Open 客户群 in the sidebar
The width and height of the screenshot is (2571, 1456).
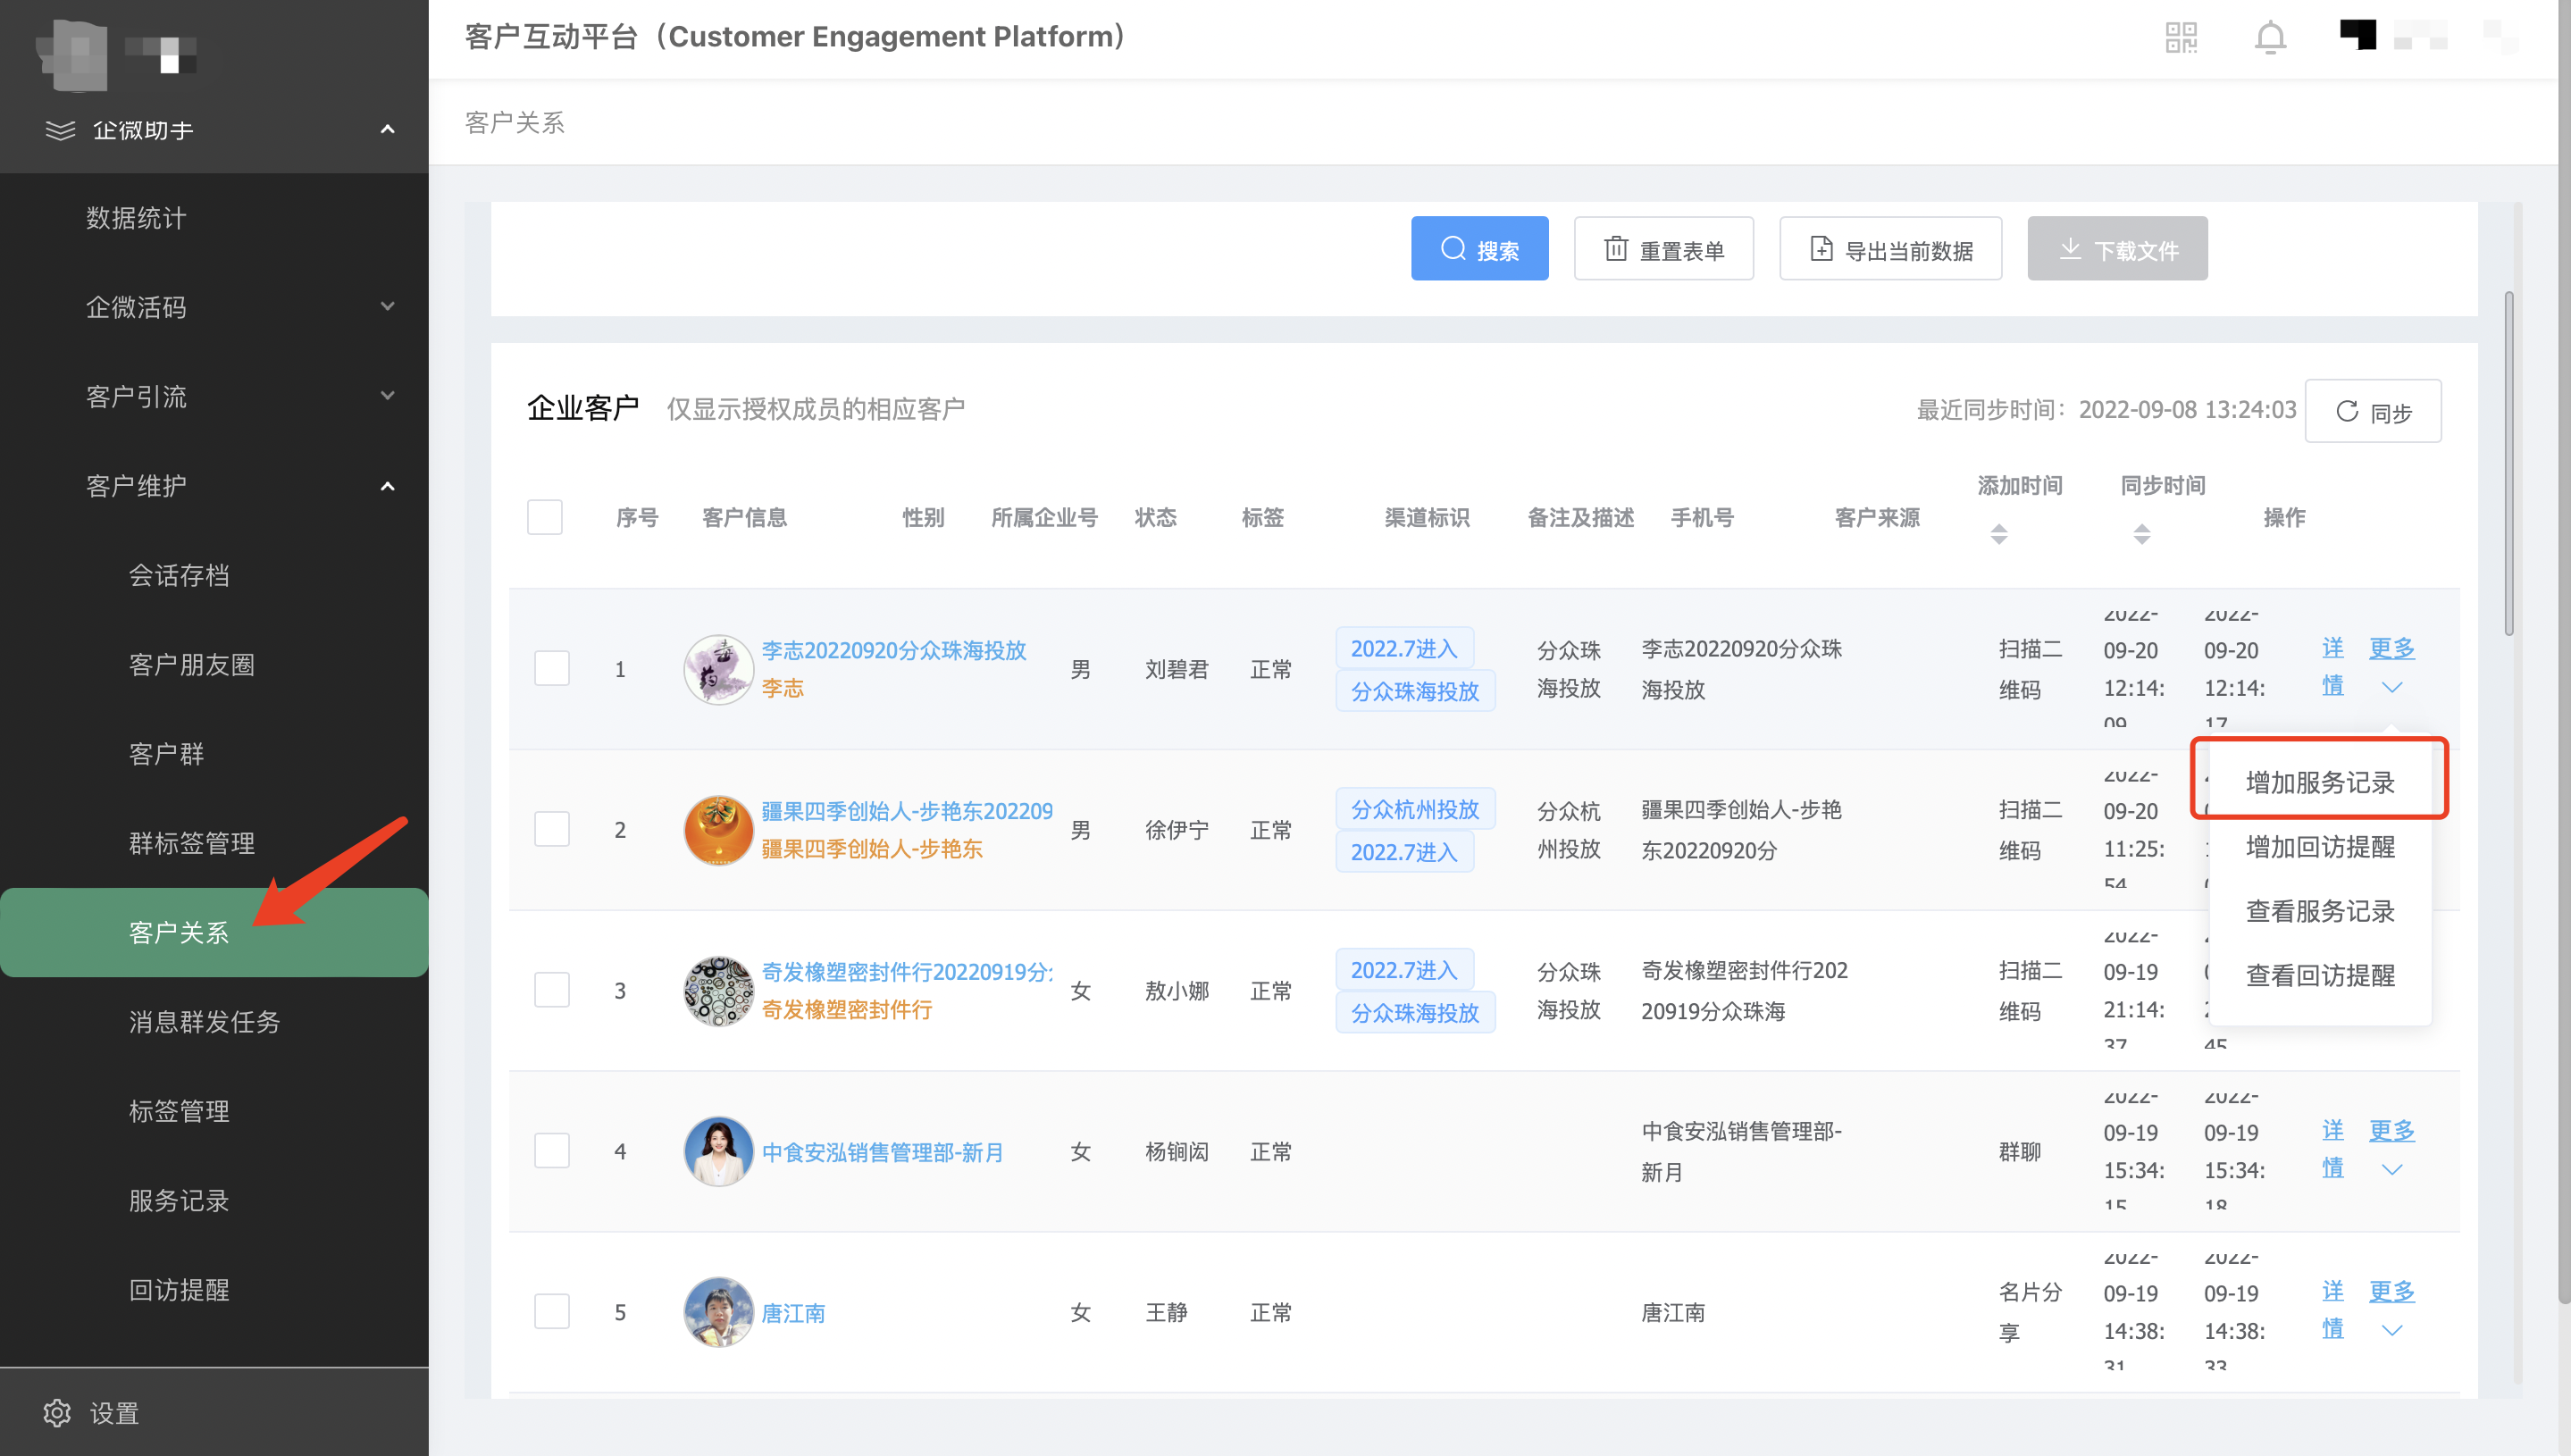[x=214, y=754]
